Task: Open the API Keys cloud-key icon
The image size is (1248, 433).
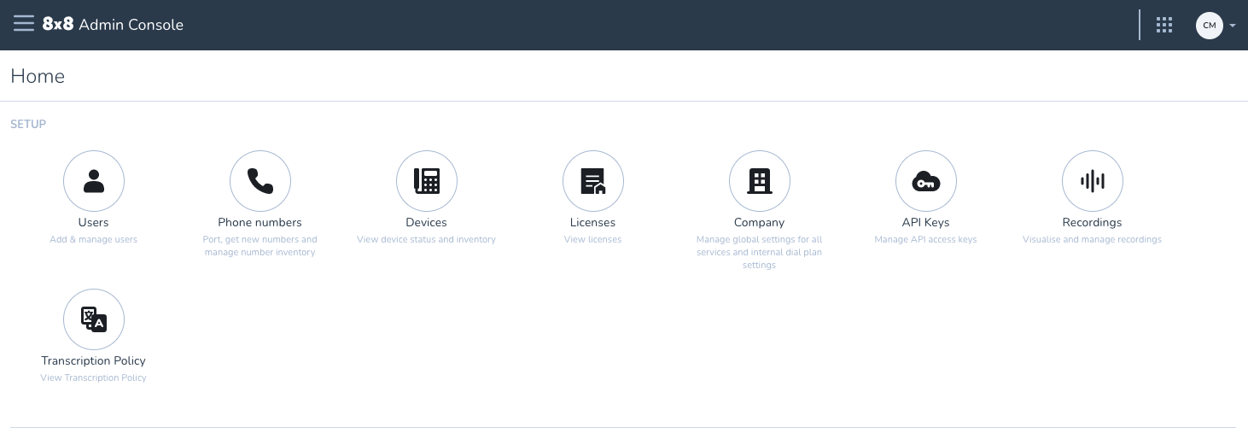Action: 926,181
